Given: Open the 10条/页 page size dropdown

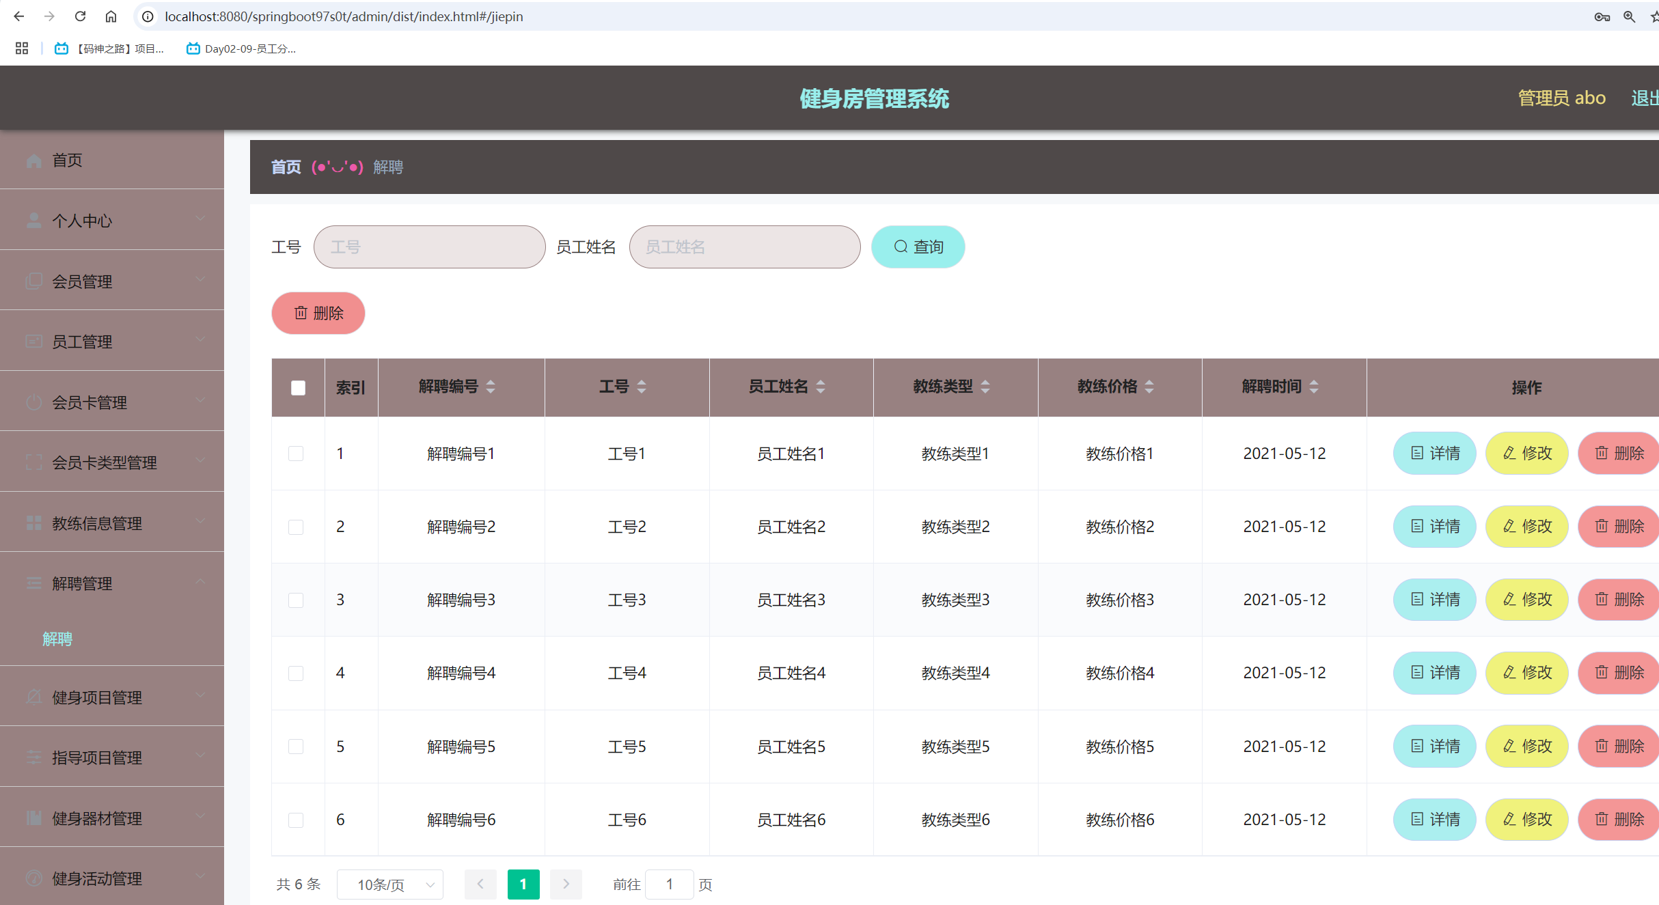Looking at the screenshot, I should 391,885.
